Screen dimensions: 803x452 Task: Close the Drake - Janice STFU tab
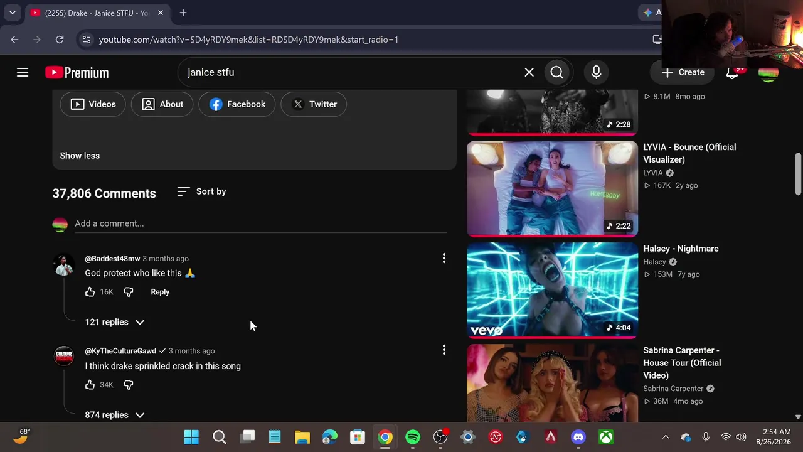[x=161, y=13]
